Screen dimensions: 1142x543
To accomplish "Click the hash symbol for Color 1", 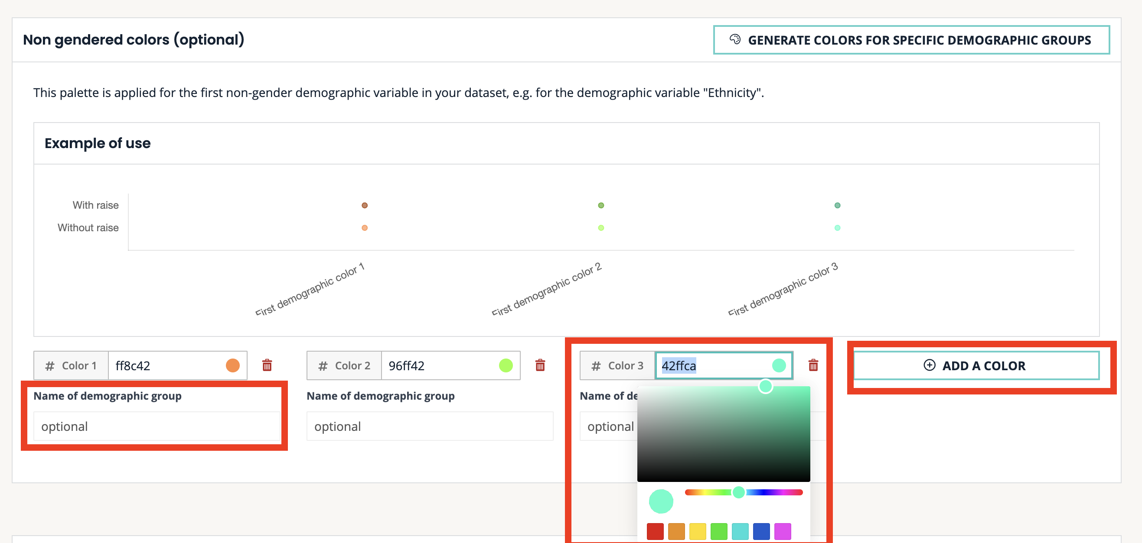I will click(x=50, y=366).
